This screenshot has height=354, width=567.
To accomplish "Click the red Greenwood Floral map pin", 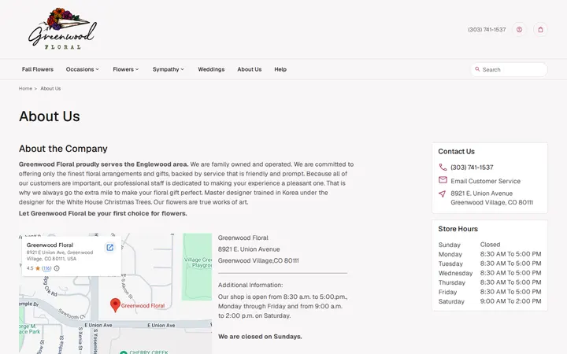I will pos(115,305).
